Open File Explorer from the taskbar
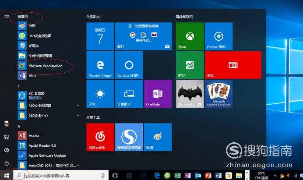Image resolution: width=303 pixels, height=180 pixels. (239, 176)
